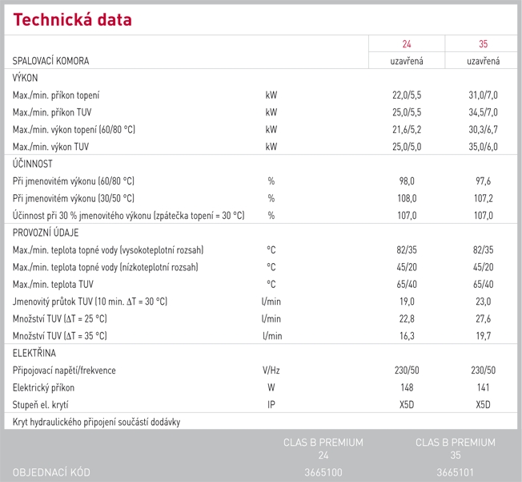Click the 'SPALOVACÍ KOMORA' row label
Viewport: 522px width, 482px height.
(50, 61)
